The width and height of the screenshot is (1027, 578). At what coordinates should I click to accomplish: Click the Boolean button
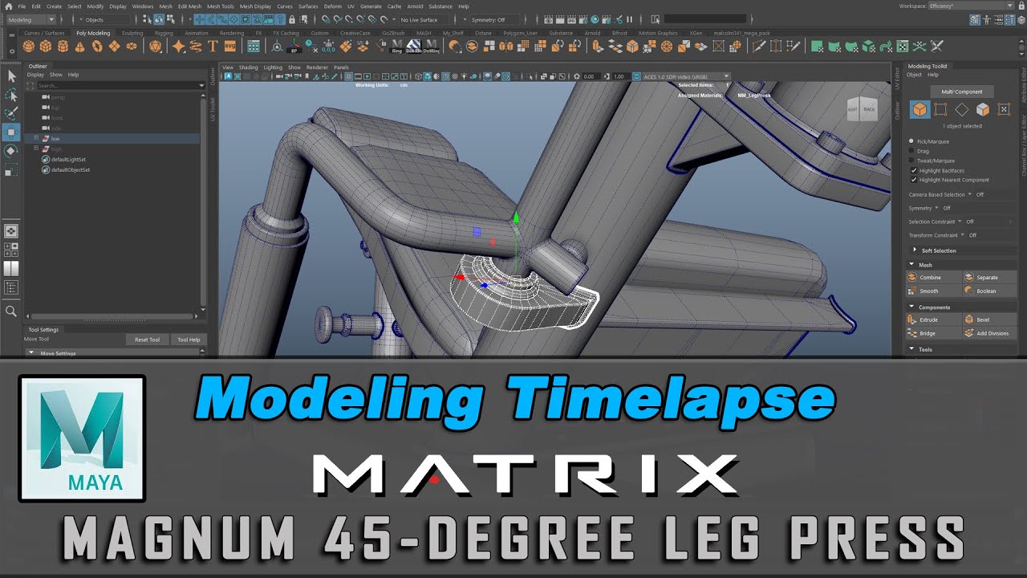coord(990,291)
